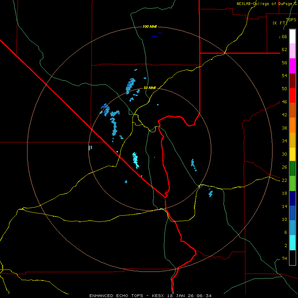The height and width of the screenshot is (298, 298).
Task: Click the '30' legend value
Action: click(284, 154)
